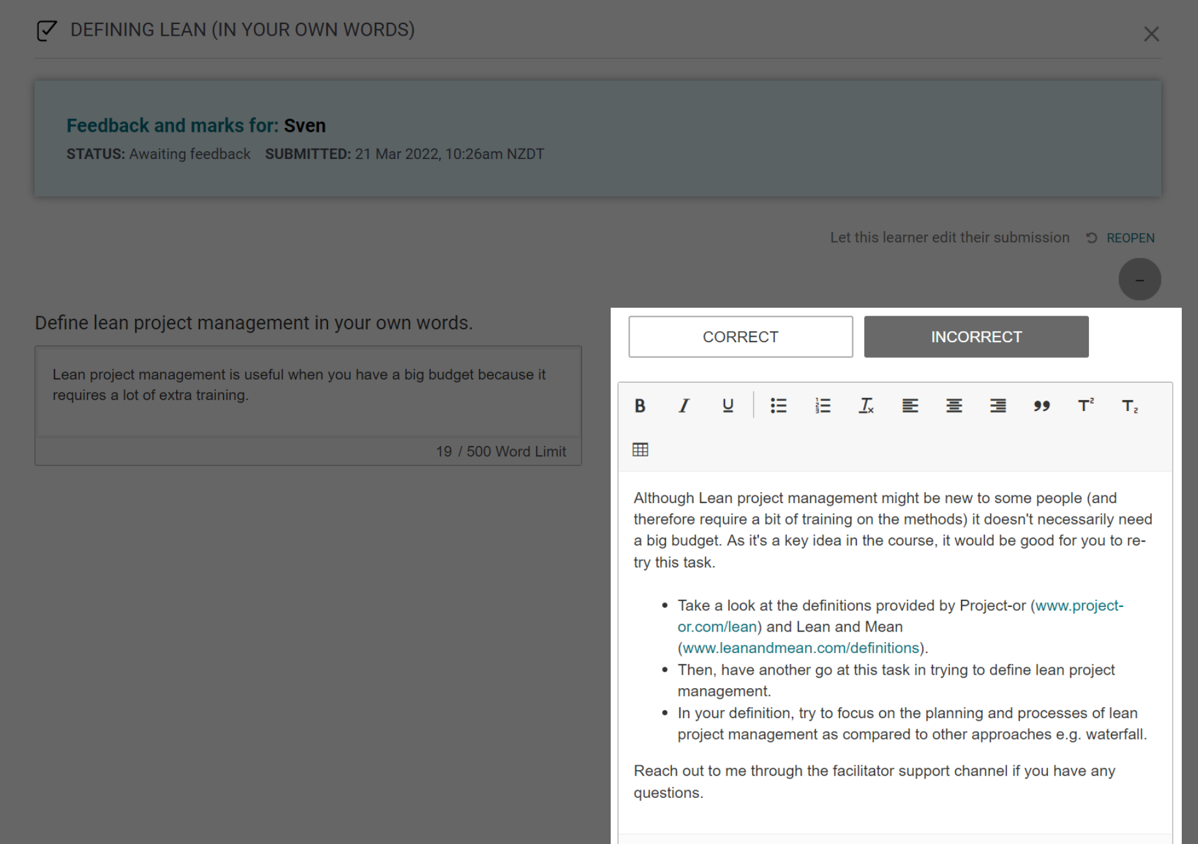
Task: Right align the feedback text
Action: [998, 406]
